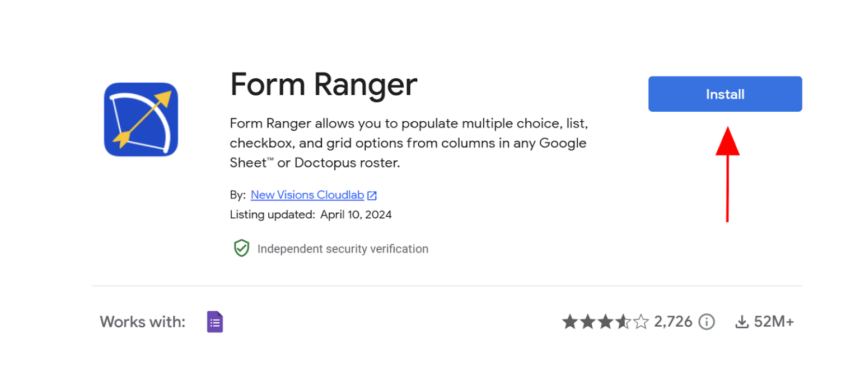Screen dimensions: 860x367
Task: Open the 2,726 ratings count
Action: 673,322
